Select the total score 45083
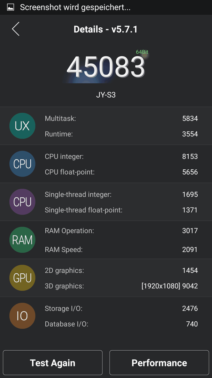This screenshot has height=378, width=212. (x=106, y=66)
